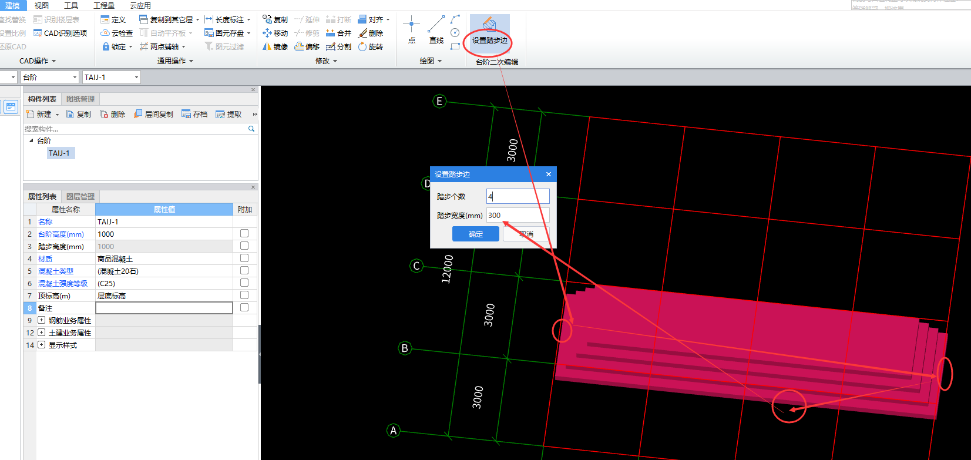Switch to the 视图 ribbon tab
The width and height of the screenshot is (971, 460).
tap(42, 5)
